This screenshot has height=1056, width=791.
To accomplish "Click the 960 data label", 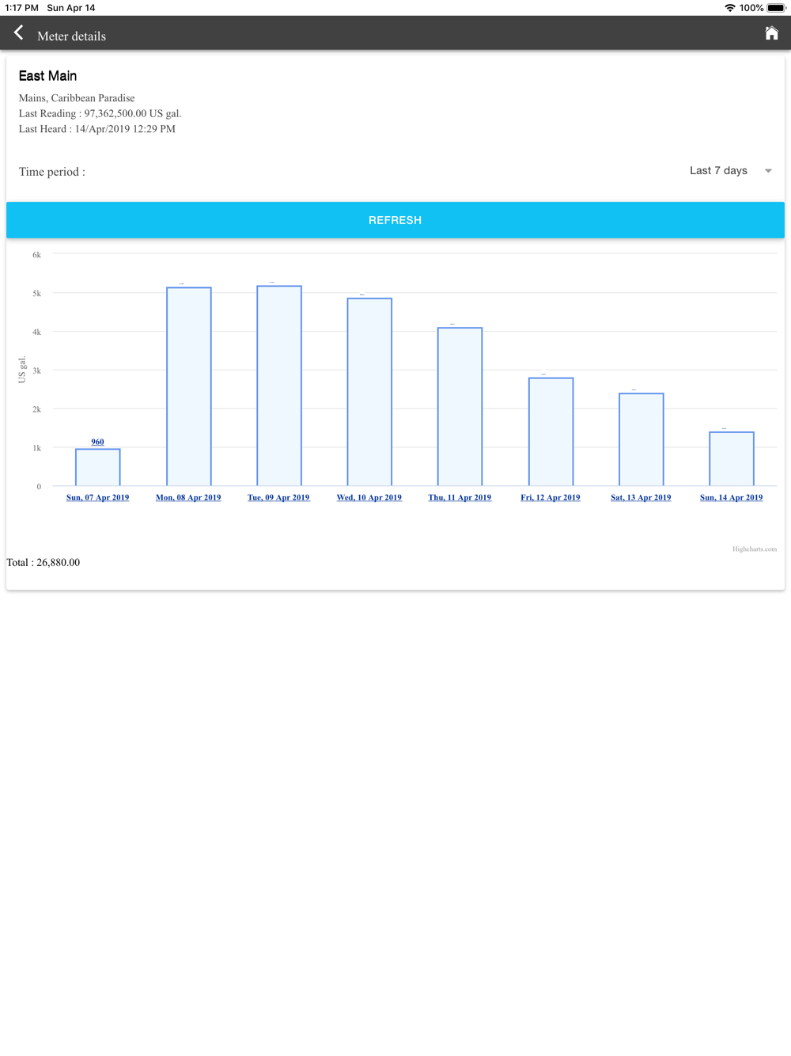I will pos(97,442).
